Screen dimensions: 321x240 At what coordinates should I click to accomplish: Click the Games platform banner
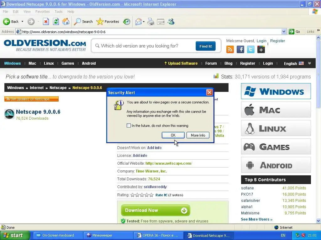[x=276, y=147]
